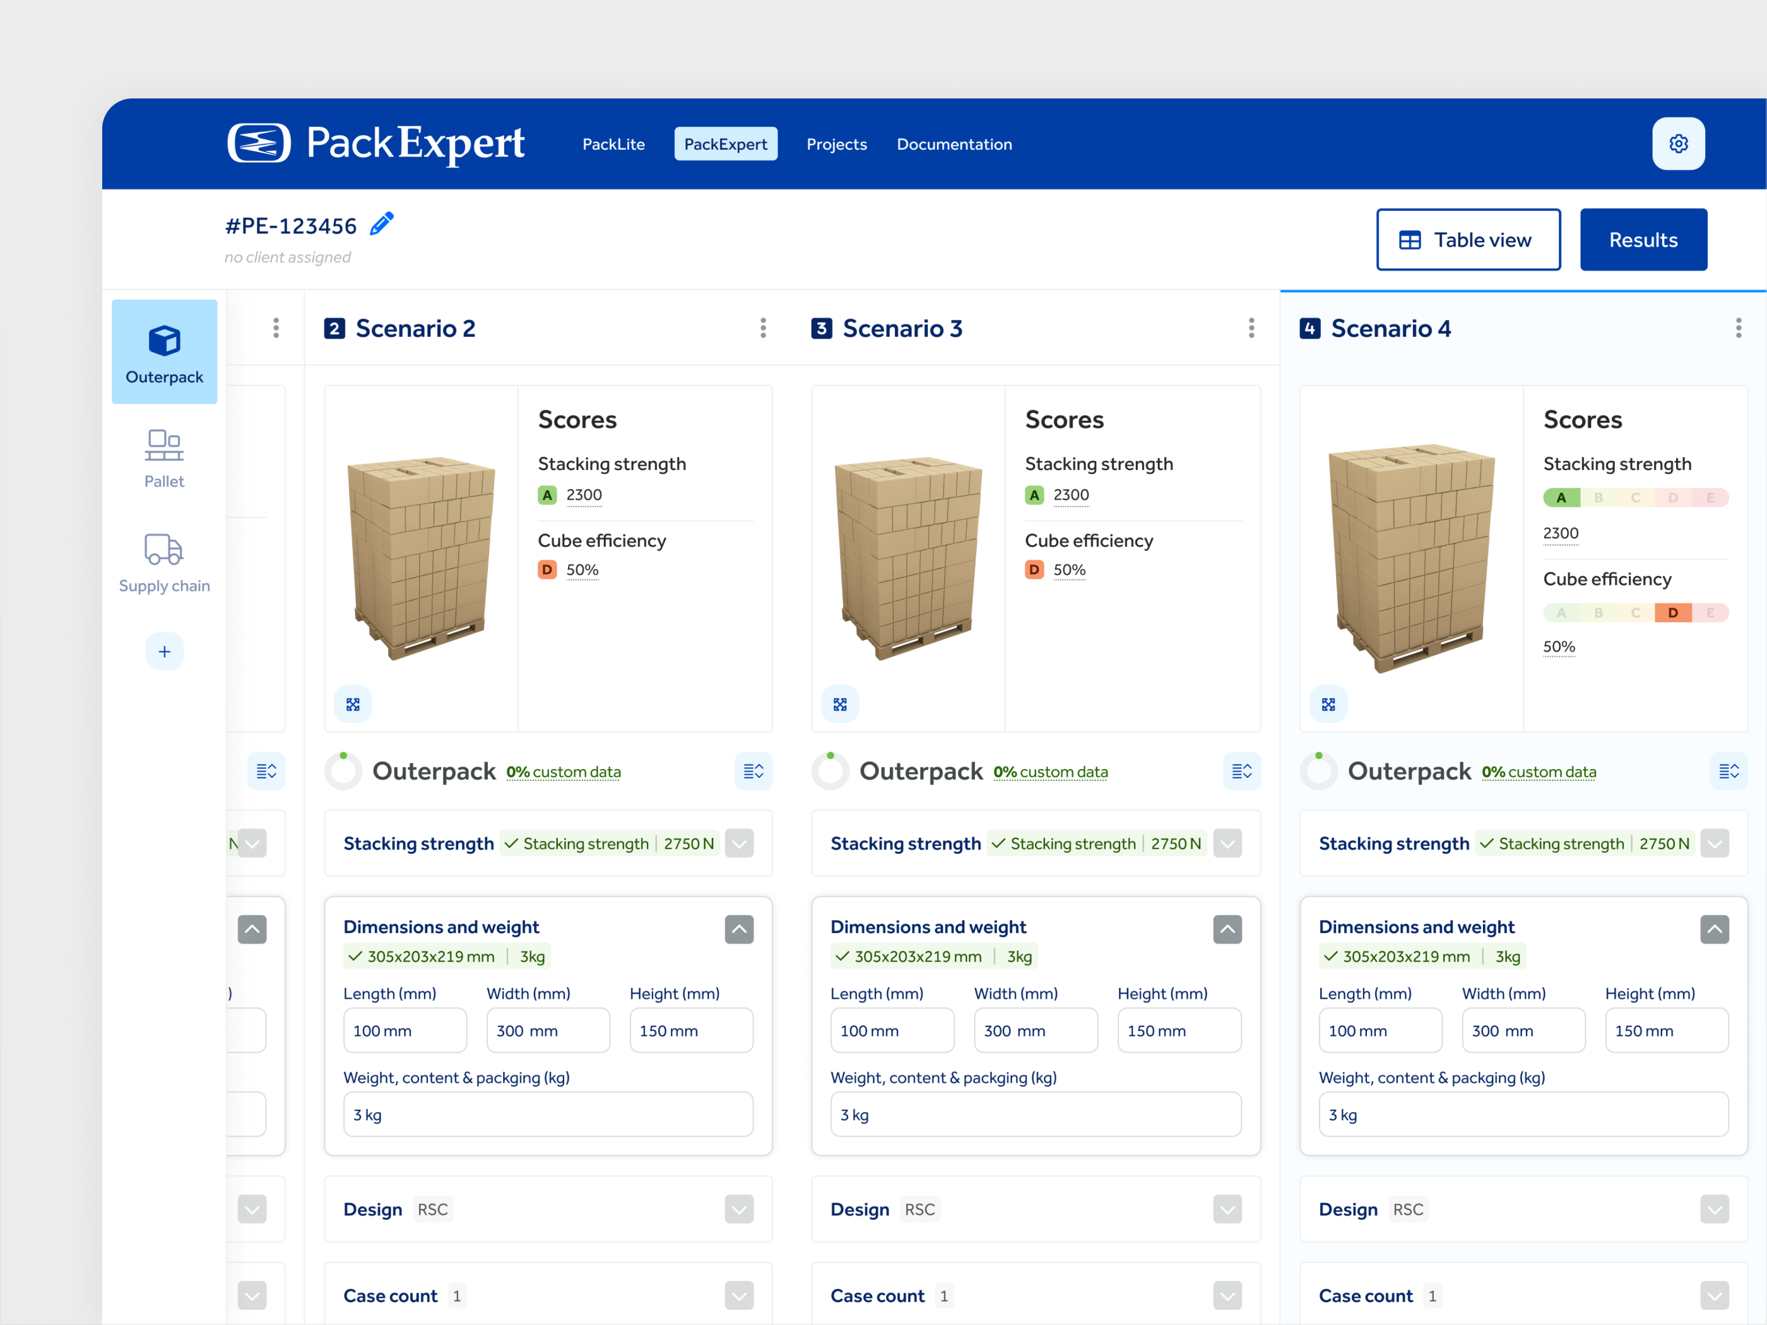Collapse Scenario 4 Dimensions and weight
Screen dimensions: 1767x1325
1714,929
